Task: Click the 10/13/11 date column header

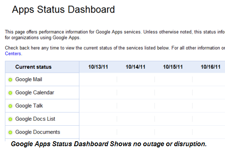Action: 98,67
